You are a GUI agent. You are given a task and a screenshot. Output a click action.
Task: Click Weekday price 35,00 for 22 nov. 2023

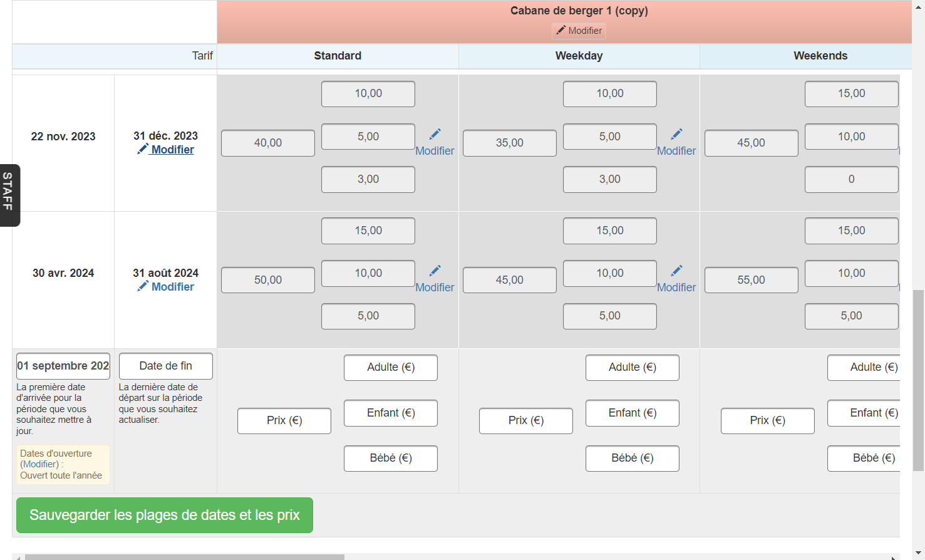[x=510, y=143]
